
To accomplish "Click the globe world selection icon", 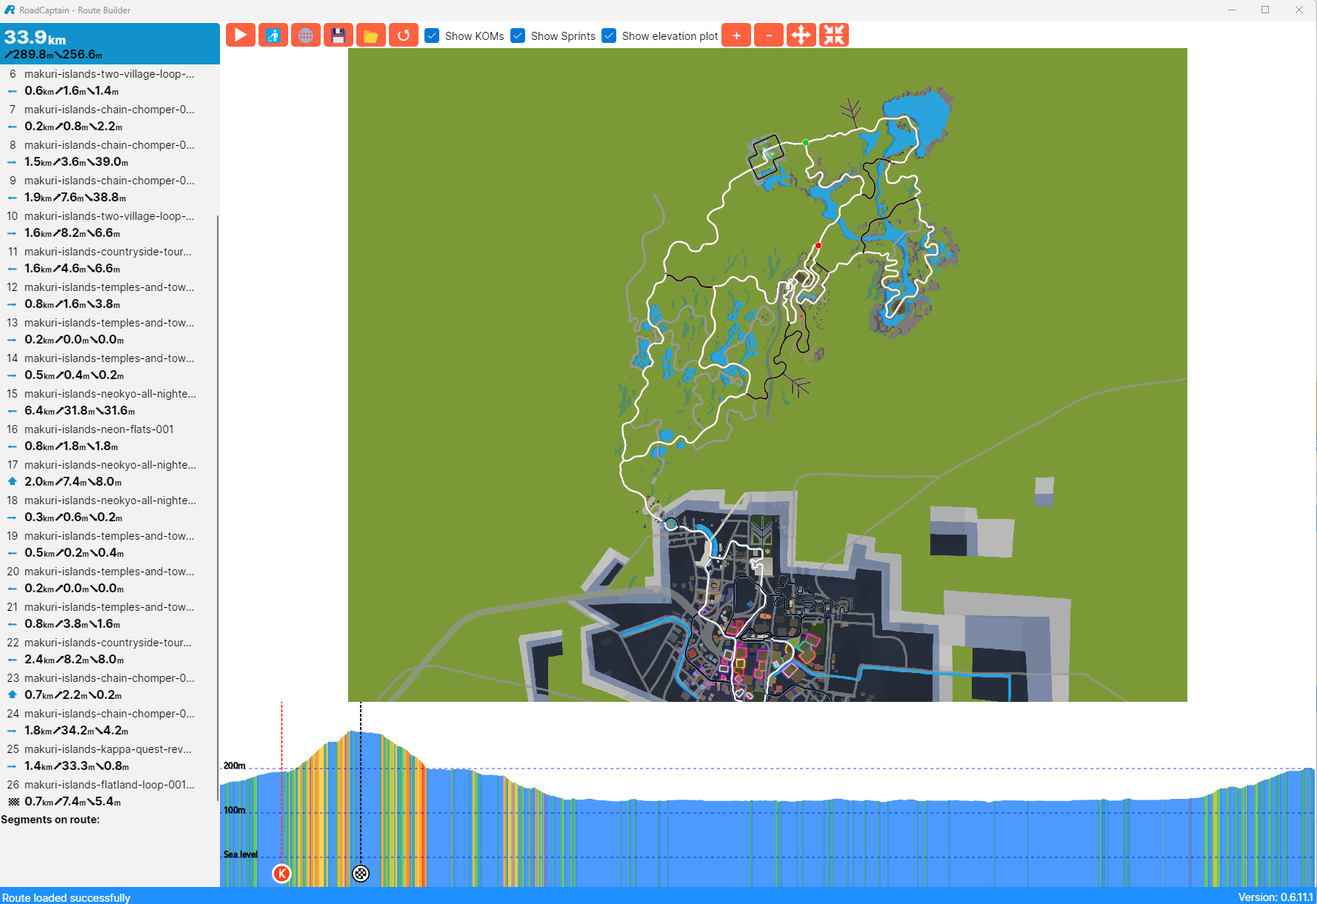I will tap(305, 36).
